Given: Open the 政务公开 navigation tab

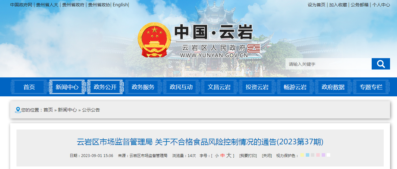Looking at the screenshot, I should coord(105,87).
